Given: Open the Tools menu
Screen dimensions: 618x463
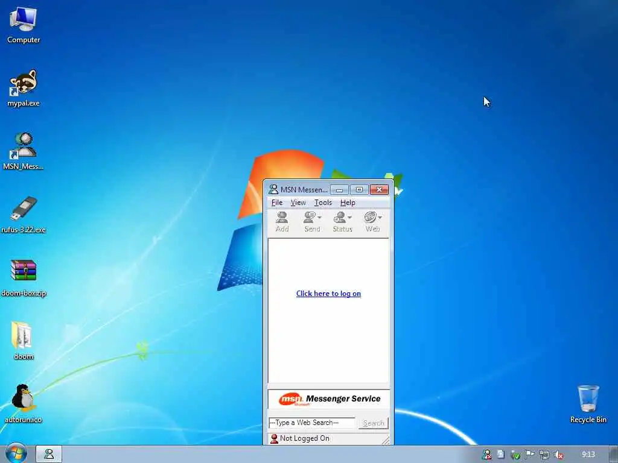Looking at the screenshot, I should (x=323, y=203).
